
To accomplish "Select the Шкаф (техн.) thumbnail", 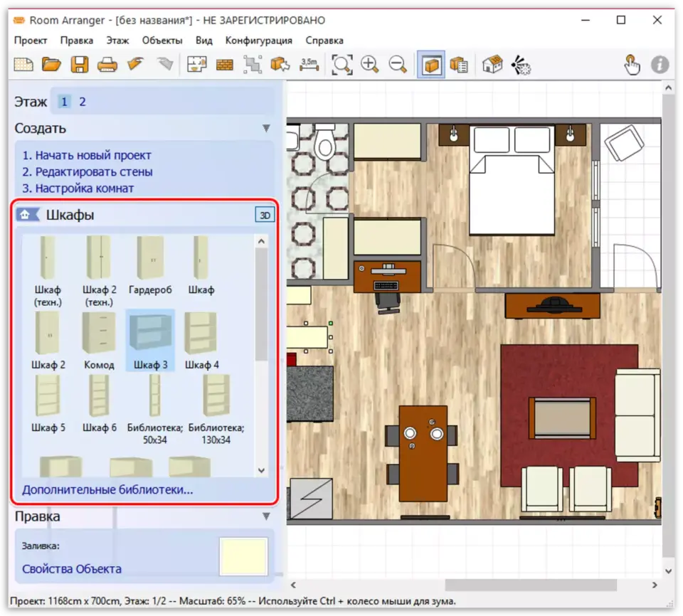I will [48, 271].
